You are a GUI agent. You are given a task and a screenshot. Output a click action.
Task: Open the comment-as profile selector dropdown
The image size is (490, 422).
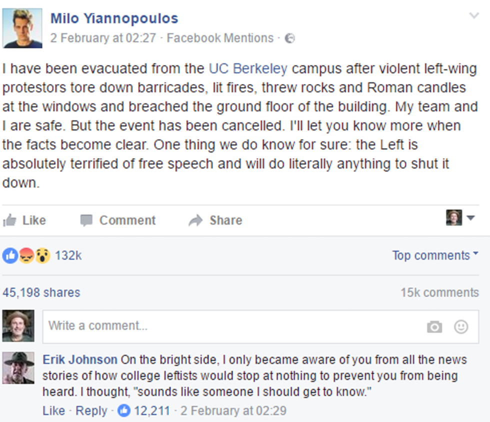point(460,218)
